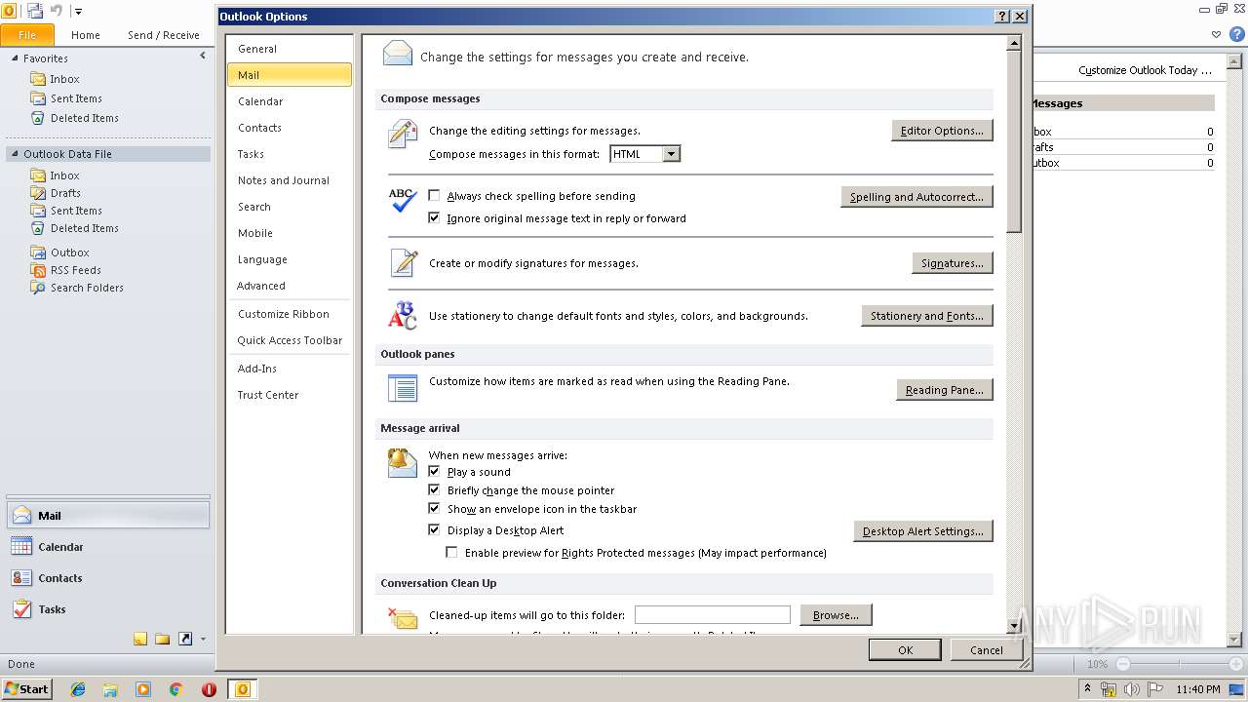Image resolution: width=1248 pixels, height=702 pixels.
Task: Open Quick Access Toolbar options page
Action: click(289, 340)
